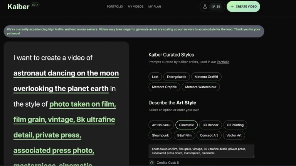Click the Create Video button
This screenshot has height=166, width=296.
click(x=243, y=7)
